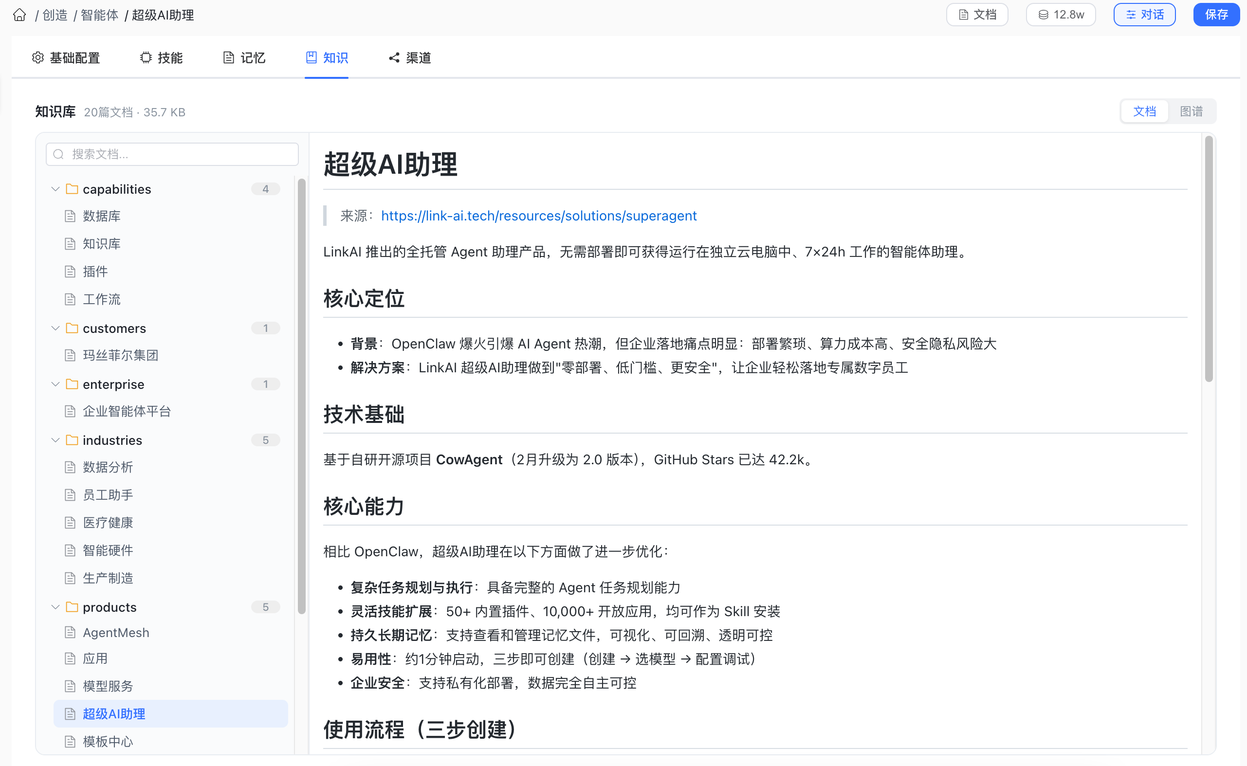The width and height of the screenshot is (1247, 766).
Task: Collapse the products folder chevron
Action: click(x=55, y=607)
